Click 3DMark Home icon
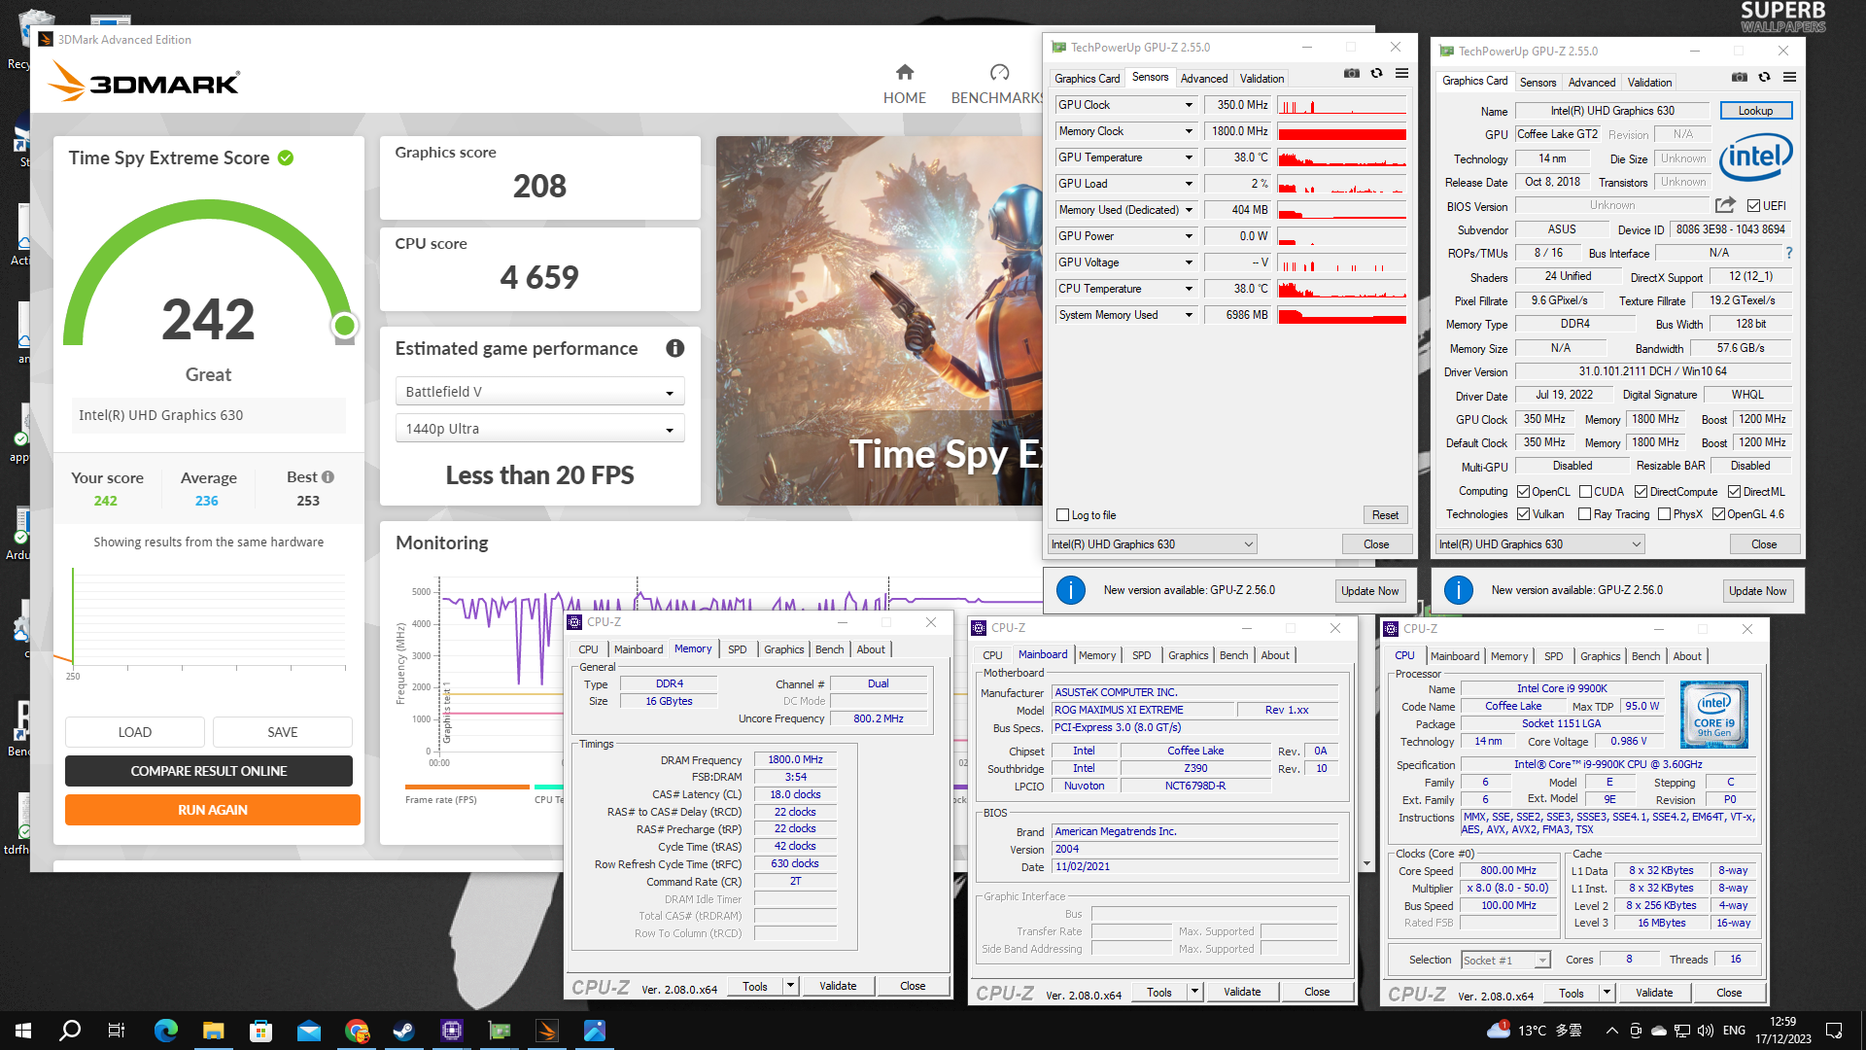This screenshot has width=1866, height=1050. (905, 72)
